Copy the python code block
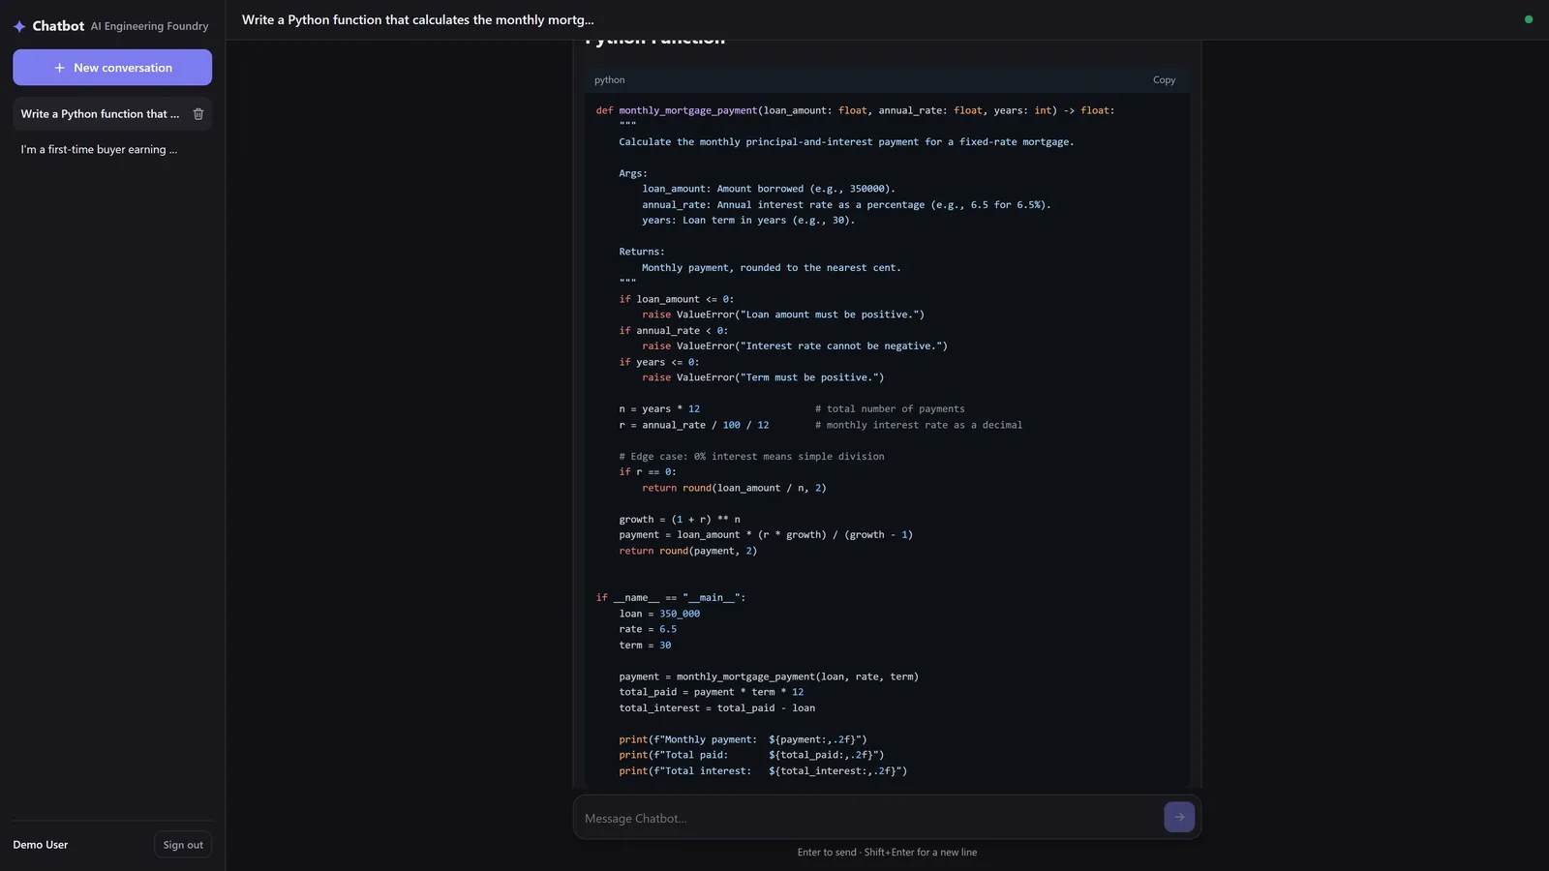This screenshot has width=1549, height=871. [x=1164, y=80]
